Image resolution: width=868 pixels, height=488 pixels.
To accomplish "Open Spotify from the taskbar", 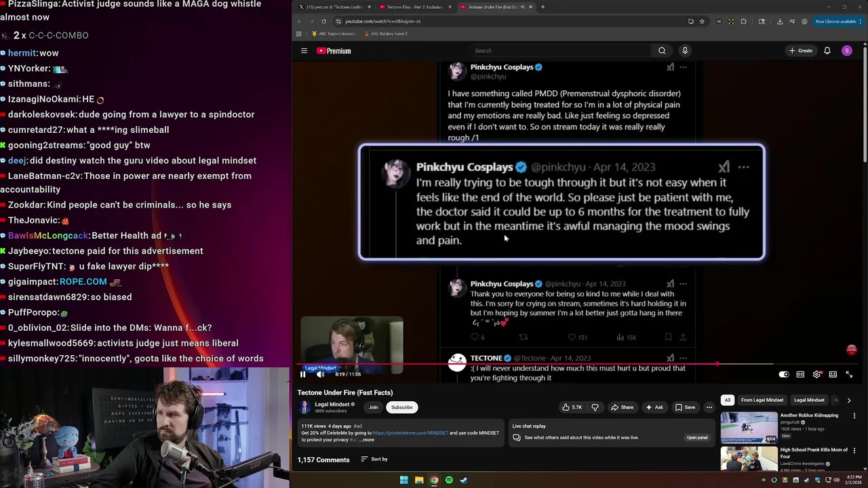I will pos(449,480).
